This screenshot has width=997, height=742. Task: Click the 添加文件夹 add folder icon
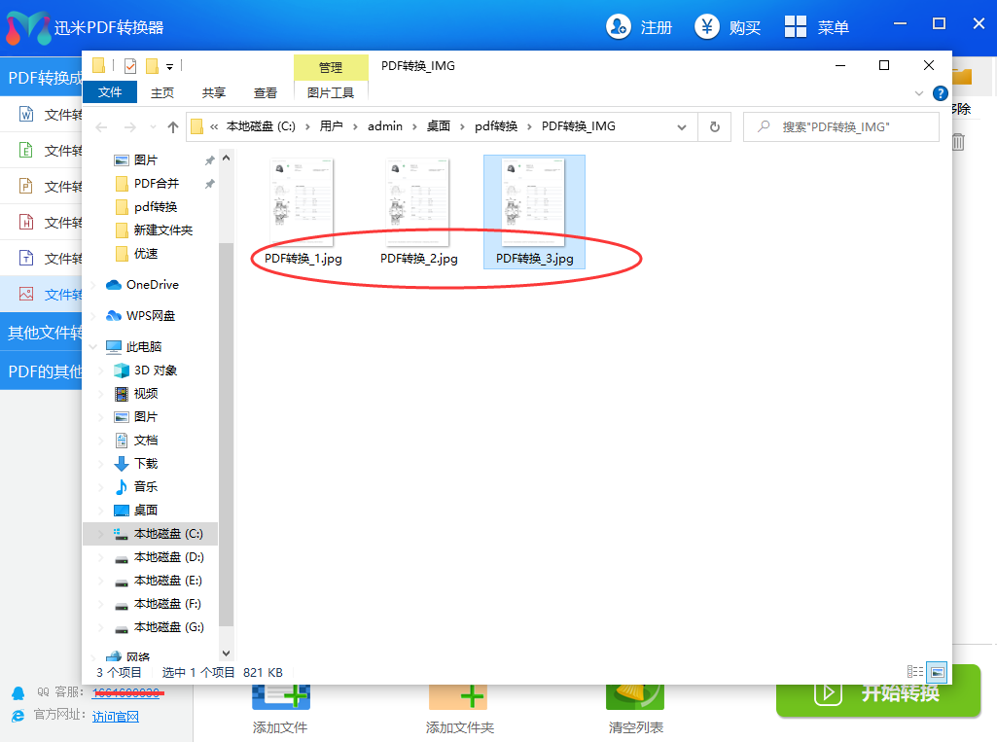pyautogui.click(x=458, y=696)
